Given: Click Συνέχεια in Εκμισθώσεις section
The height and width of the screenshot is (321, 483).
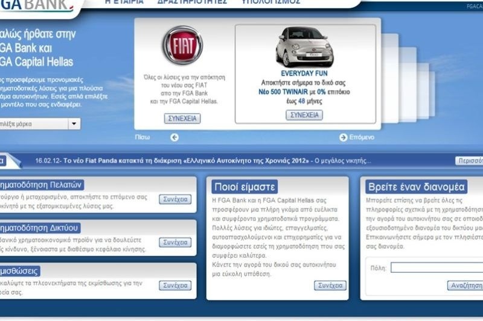Looking at the screenshot, I should pos(175,285).
